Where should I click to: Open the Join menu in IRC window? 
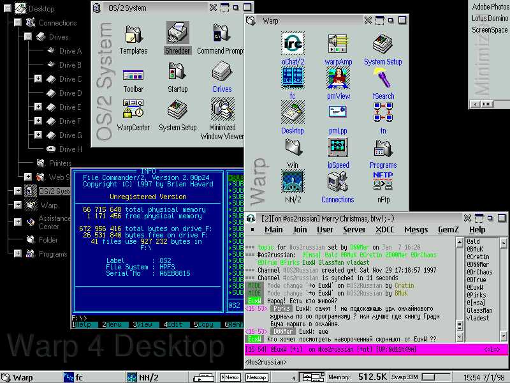300,230
